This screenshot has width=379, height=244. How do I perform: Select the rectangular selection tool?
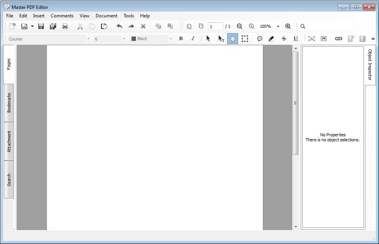tap(245, 38)
